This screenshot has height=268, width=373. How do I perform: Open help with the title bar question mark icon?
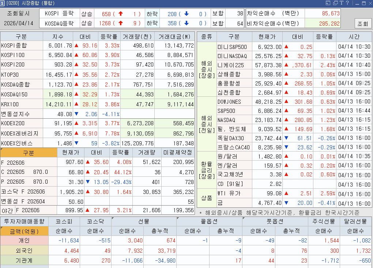(x=347, y=3)
